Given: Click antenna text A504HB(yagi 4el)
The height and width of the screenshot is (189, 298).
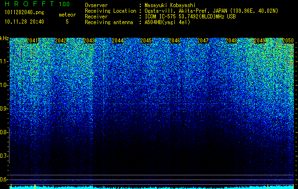Looking at the screenshot, I should tap(167, 22).
